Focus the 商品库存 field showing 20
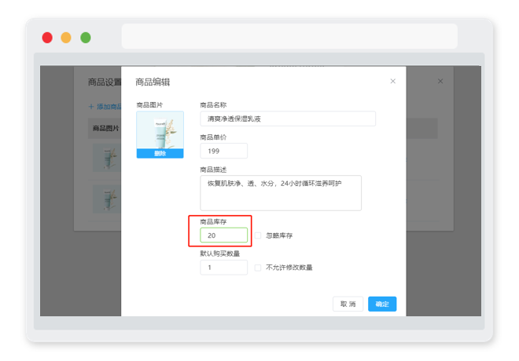Image resolution: width=519 pixels, height=361 pixels. coord(224,235)
